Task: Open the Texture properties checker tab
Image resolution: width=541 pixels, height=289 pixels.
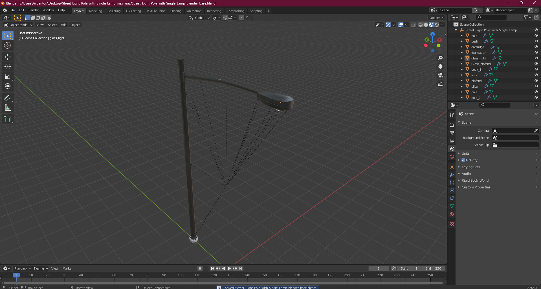Action: coord(452,224)
